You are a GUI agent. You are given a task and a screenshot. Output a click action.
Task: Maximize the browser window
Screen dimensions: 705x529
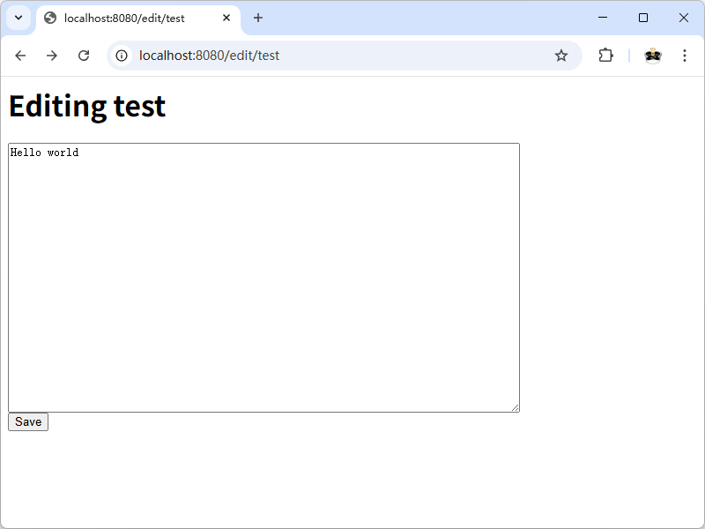pos(643,18)
